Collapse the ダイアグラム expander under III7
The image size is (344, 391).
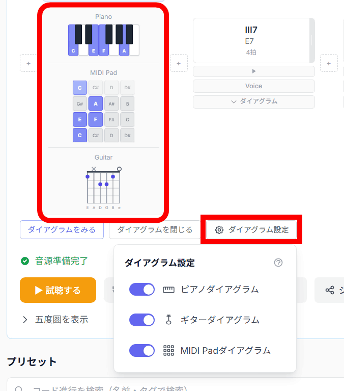[x=253, y=101]
